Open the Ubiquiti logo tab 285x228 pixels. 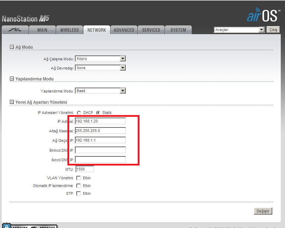[x=15, y=30]
